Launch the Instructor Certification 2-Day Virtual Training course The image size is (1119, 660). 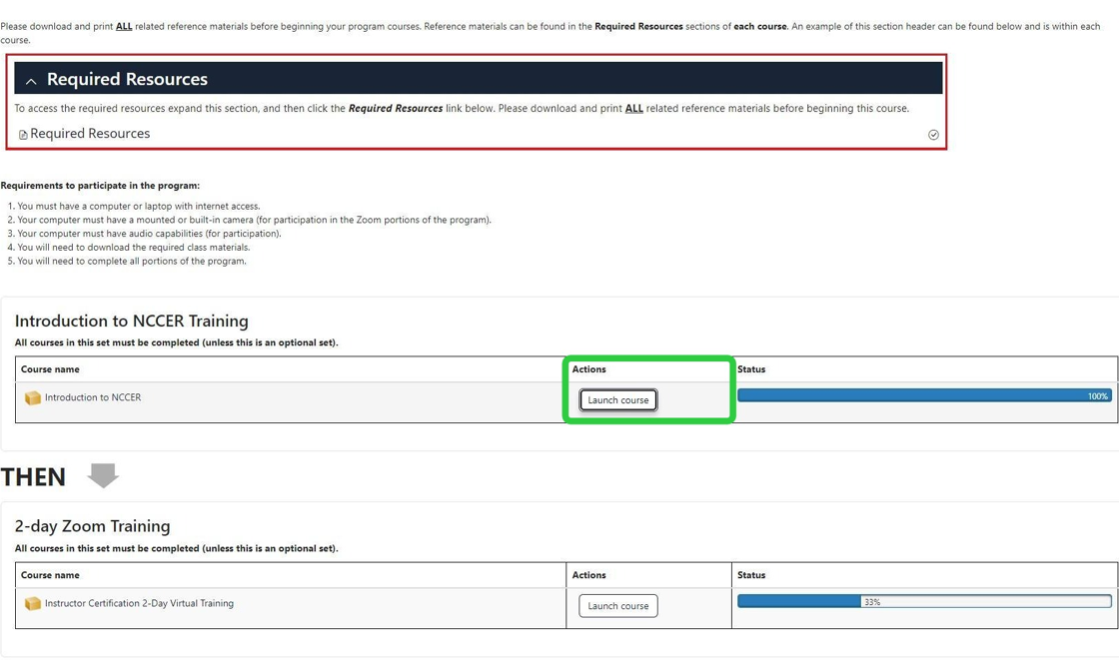tap(617, 605)
